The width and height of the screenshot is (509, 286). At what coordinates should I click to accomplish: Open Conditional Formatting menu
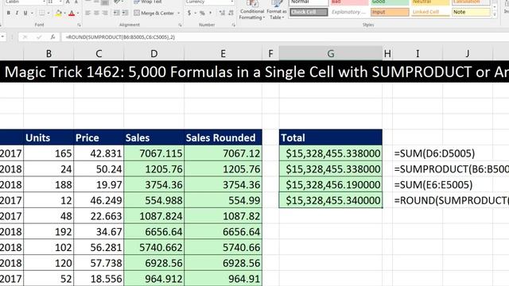[251, 10]
